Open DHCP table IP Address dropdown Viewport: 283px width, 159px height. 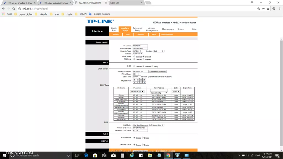[137, 92]
